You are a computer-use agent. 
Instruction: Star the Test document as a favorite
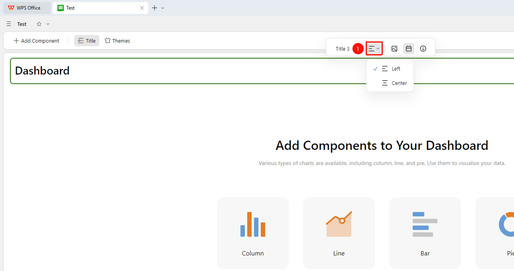click(x=39, y=24)
